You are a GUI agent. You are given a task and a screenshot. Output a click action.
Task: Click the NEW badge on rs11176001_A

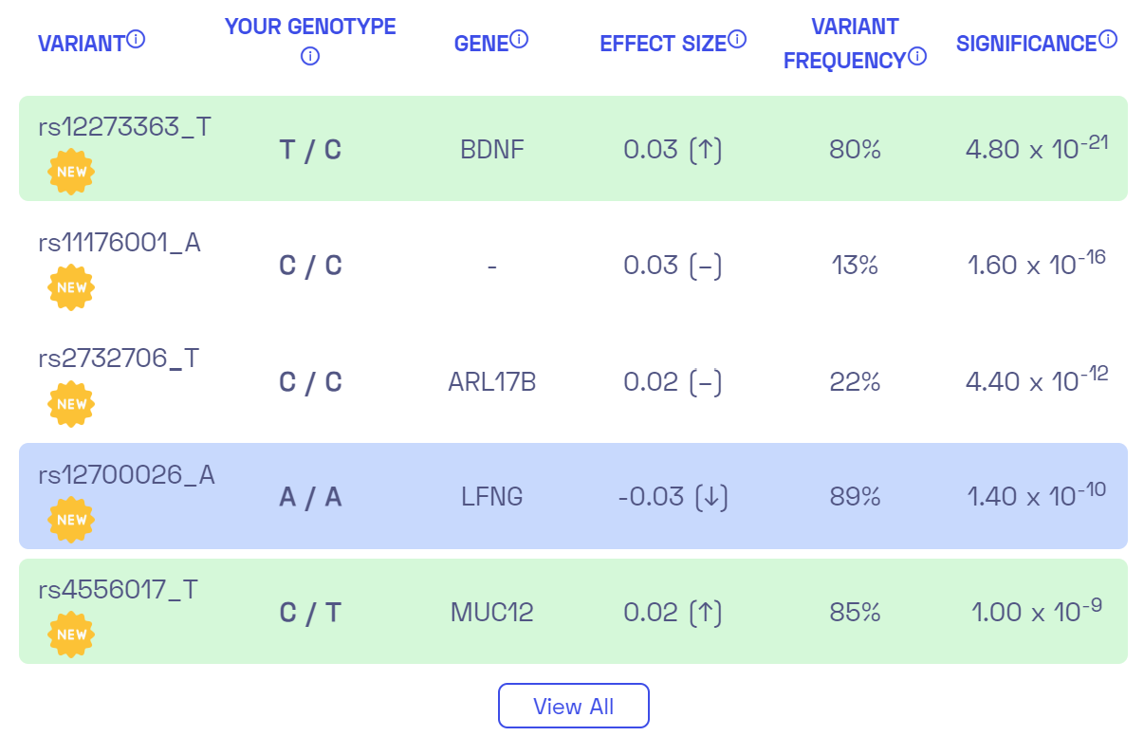[x=71, y=286]
